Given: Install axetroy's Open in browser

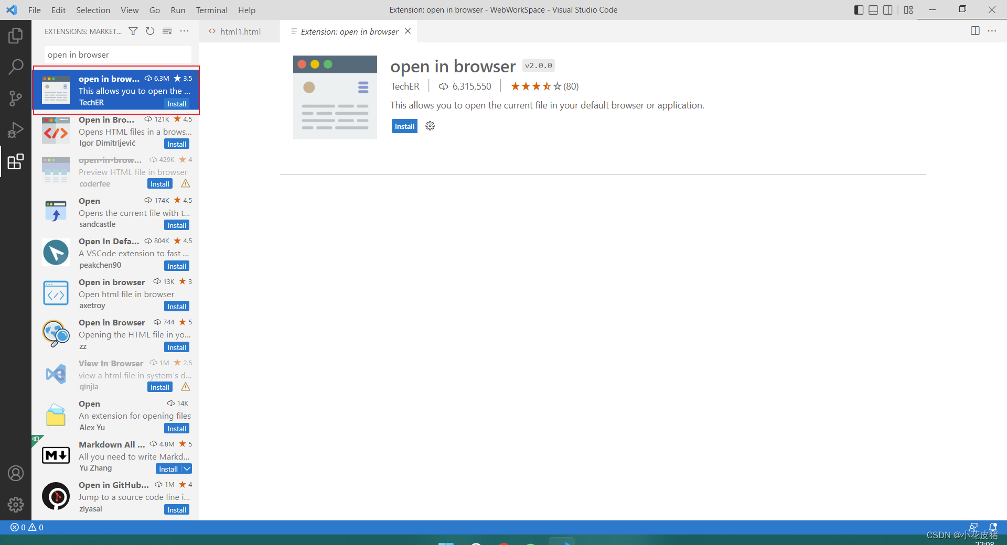Looking at the screenshot, I should tap(177, 307).
